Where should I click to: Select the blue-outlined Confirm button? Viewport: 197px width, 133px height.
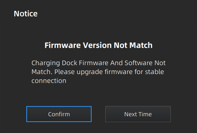[x=59, y=114]
